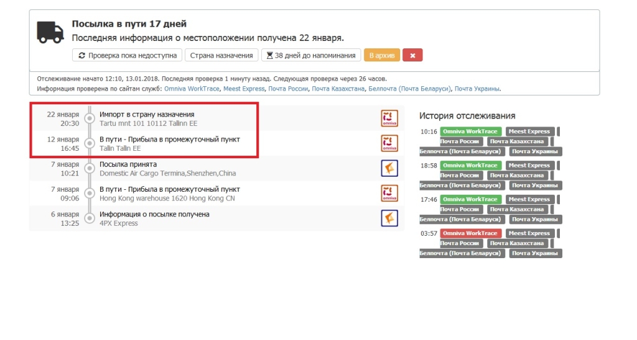Select Hong Kong warehouse 1620 Hong Kong CN text
The width and height of the screenshot is (637, 340).
point(167,198)
